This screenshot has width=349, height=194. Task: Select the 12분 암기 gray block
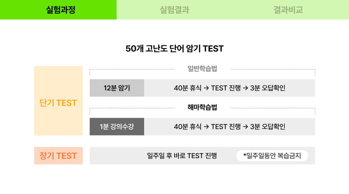[117, 88]
